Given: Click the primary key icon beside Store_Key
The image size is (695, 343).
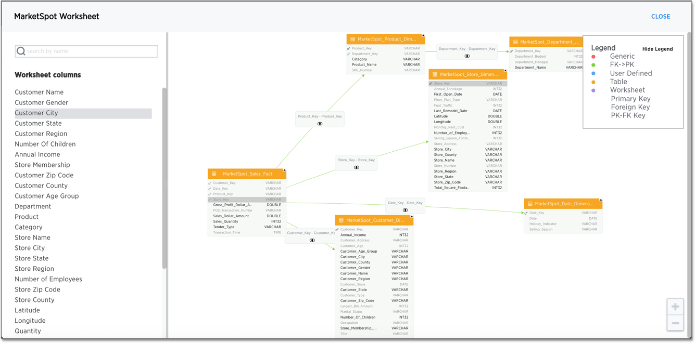Looking at the screenshot, I should [x=429, y=83].
